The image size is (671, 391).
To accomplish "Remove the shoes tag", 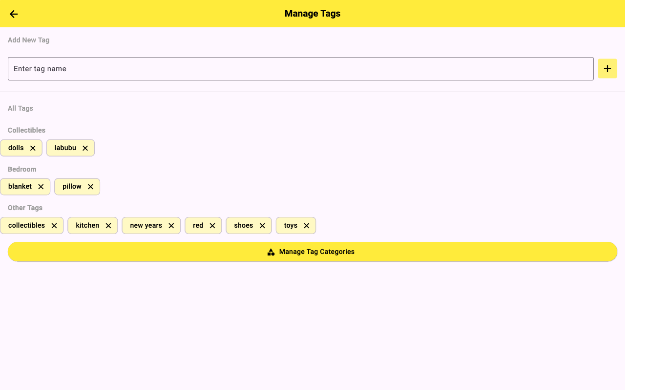I will (x=263, y=225).
